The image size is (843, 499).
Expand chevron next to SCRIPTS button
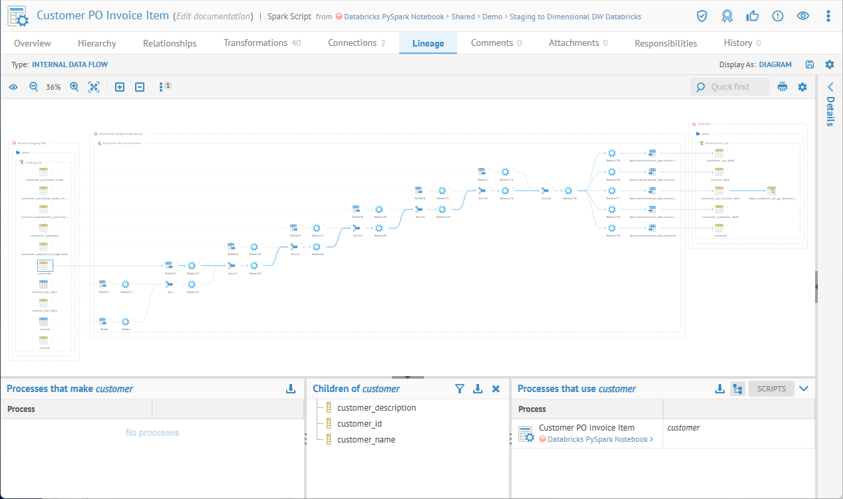(x=804, y=389)
